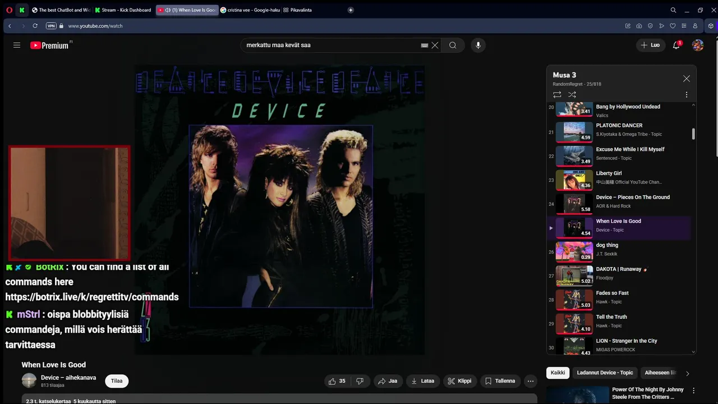
Task: Subscribe using the Tilaa button
Action: [x=117, y=381]
